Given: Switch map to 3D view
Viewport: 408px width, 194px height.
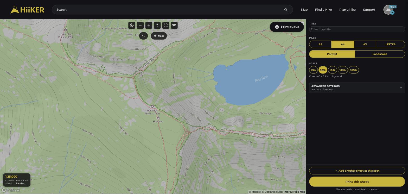Looking at the screenshot, I should click(174, 25).
